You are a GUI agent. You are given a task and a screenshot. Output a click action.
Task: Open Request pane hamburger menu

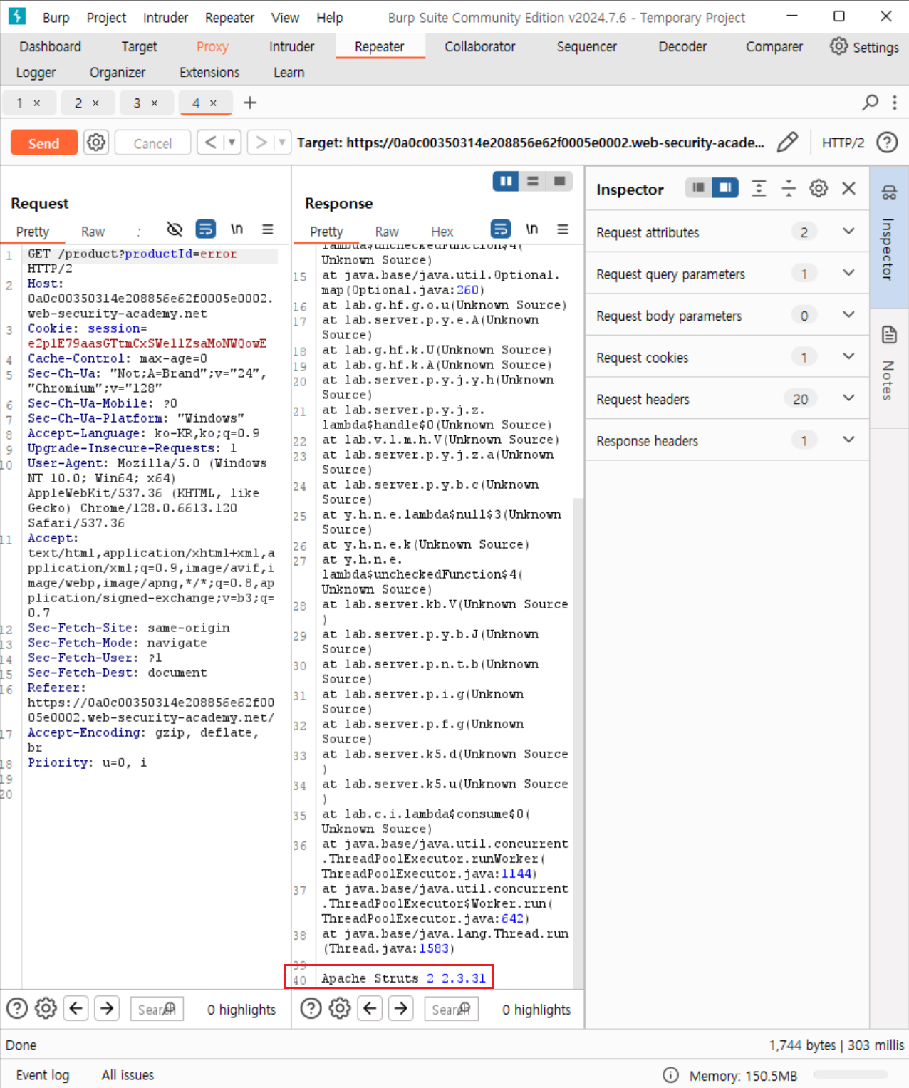268,229
